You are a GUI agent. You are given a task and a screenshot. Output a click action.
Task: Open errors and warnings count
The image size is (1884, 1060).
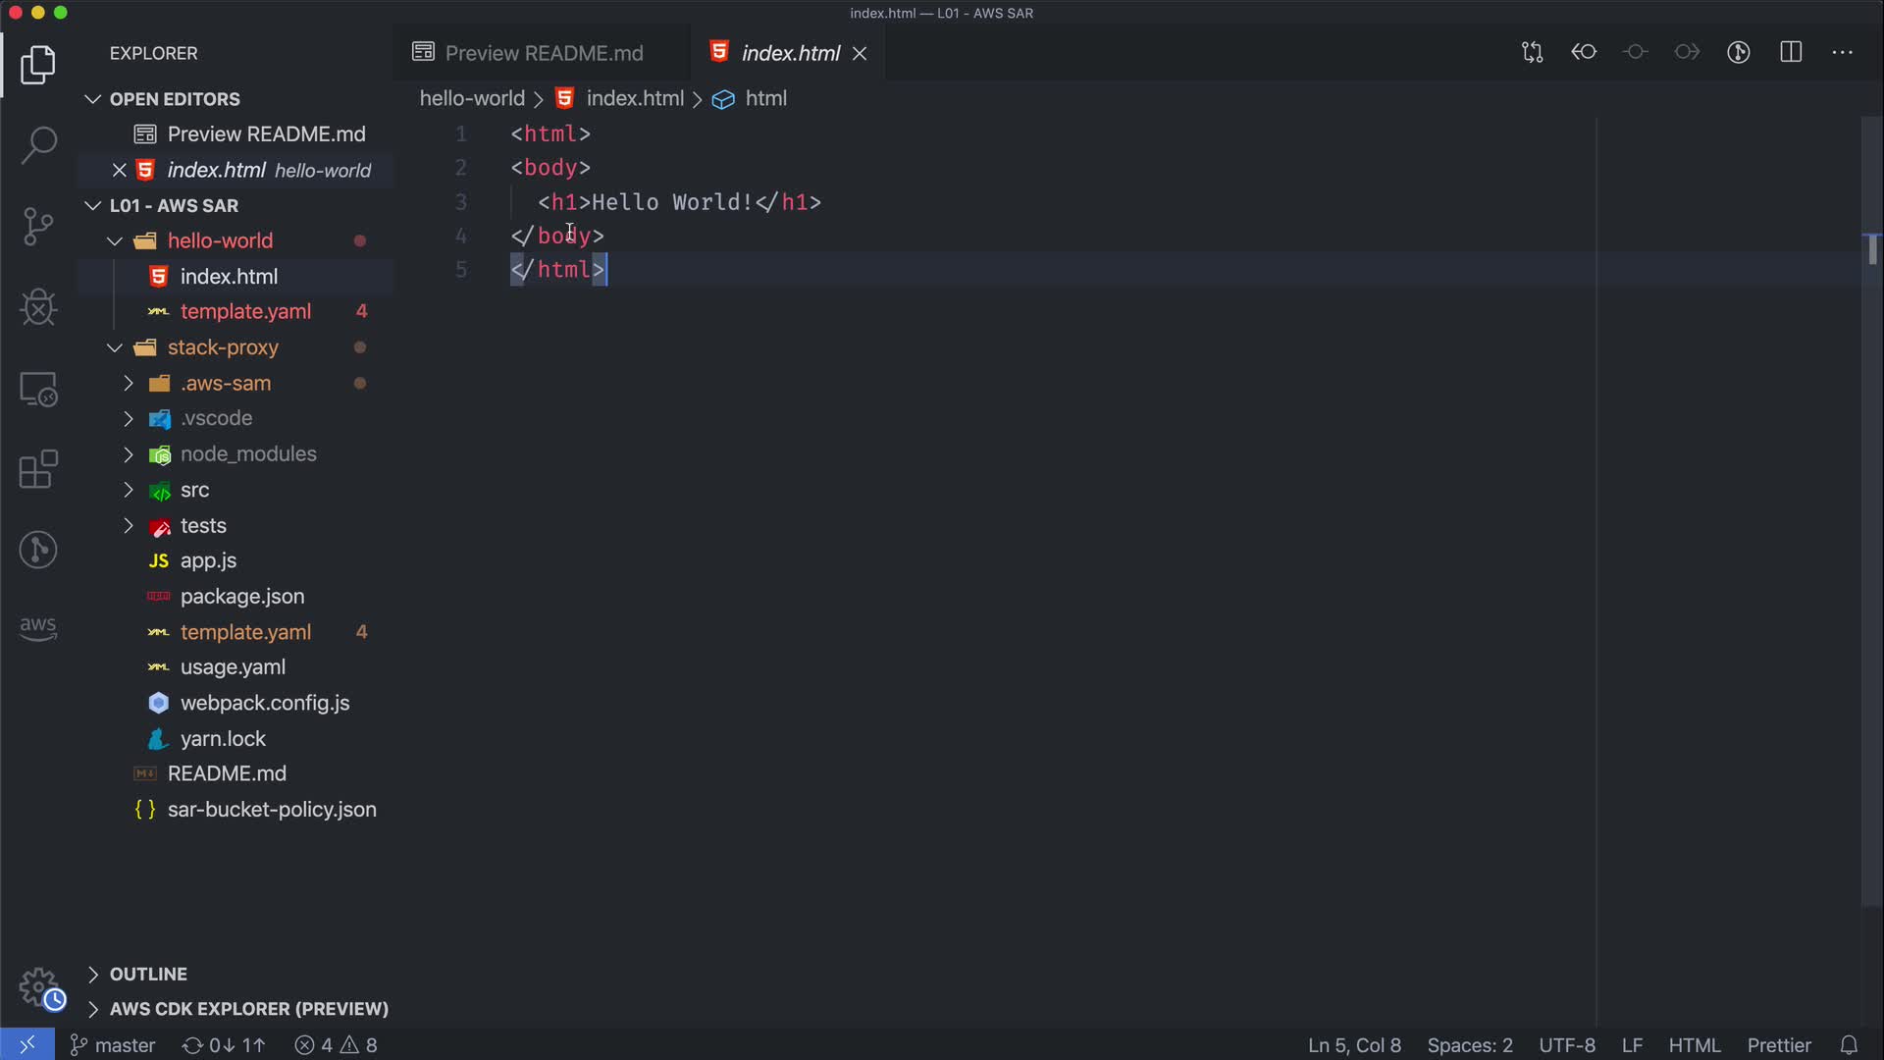pos(337,1045)
